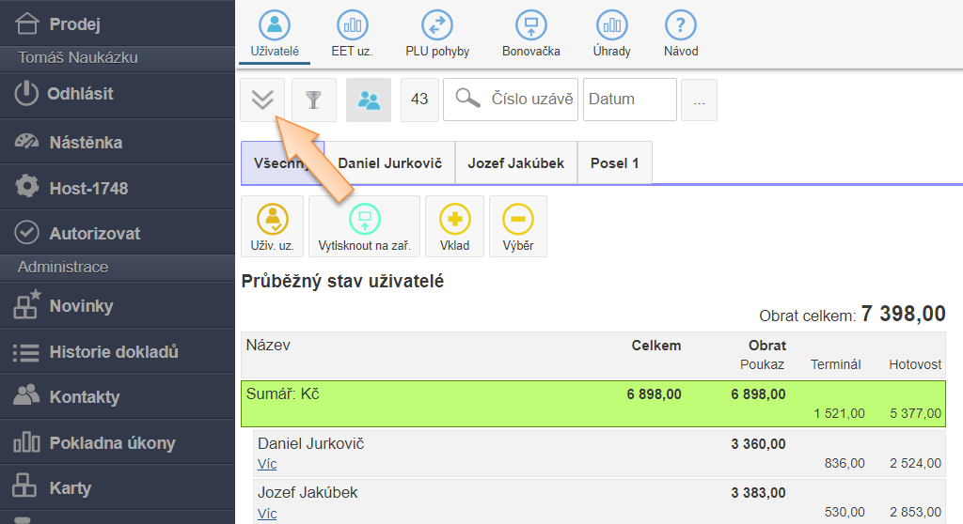Switch to the Posel 1 tab
The height and width of the screenshot is (524, 963).
click(614, 162)
